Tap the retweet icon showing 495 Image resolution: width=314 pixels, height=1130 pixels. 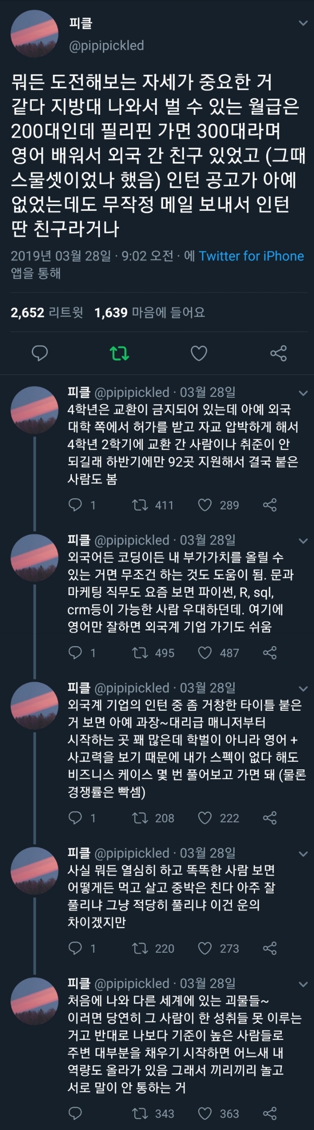click(x=140, y=653)
